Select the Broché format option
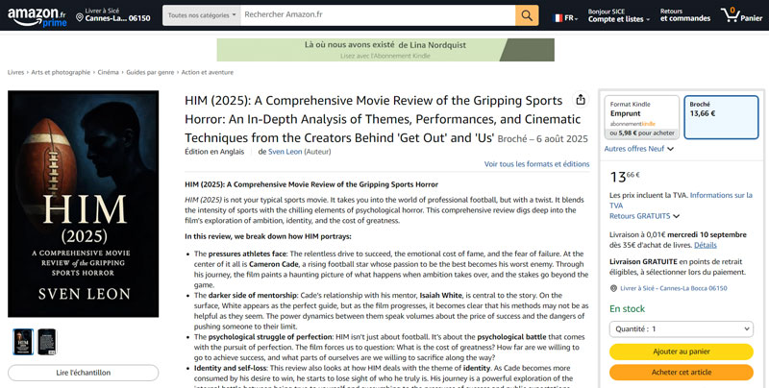The width and height of the screenshot is (769, 388). click(x=721, y=117)
